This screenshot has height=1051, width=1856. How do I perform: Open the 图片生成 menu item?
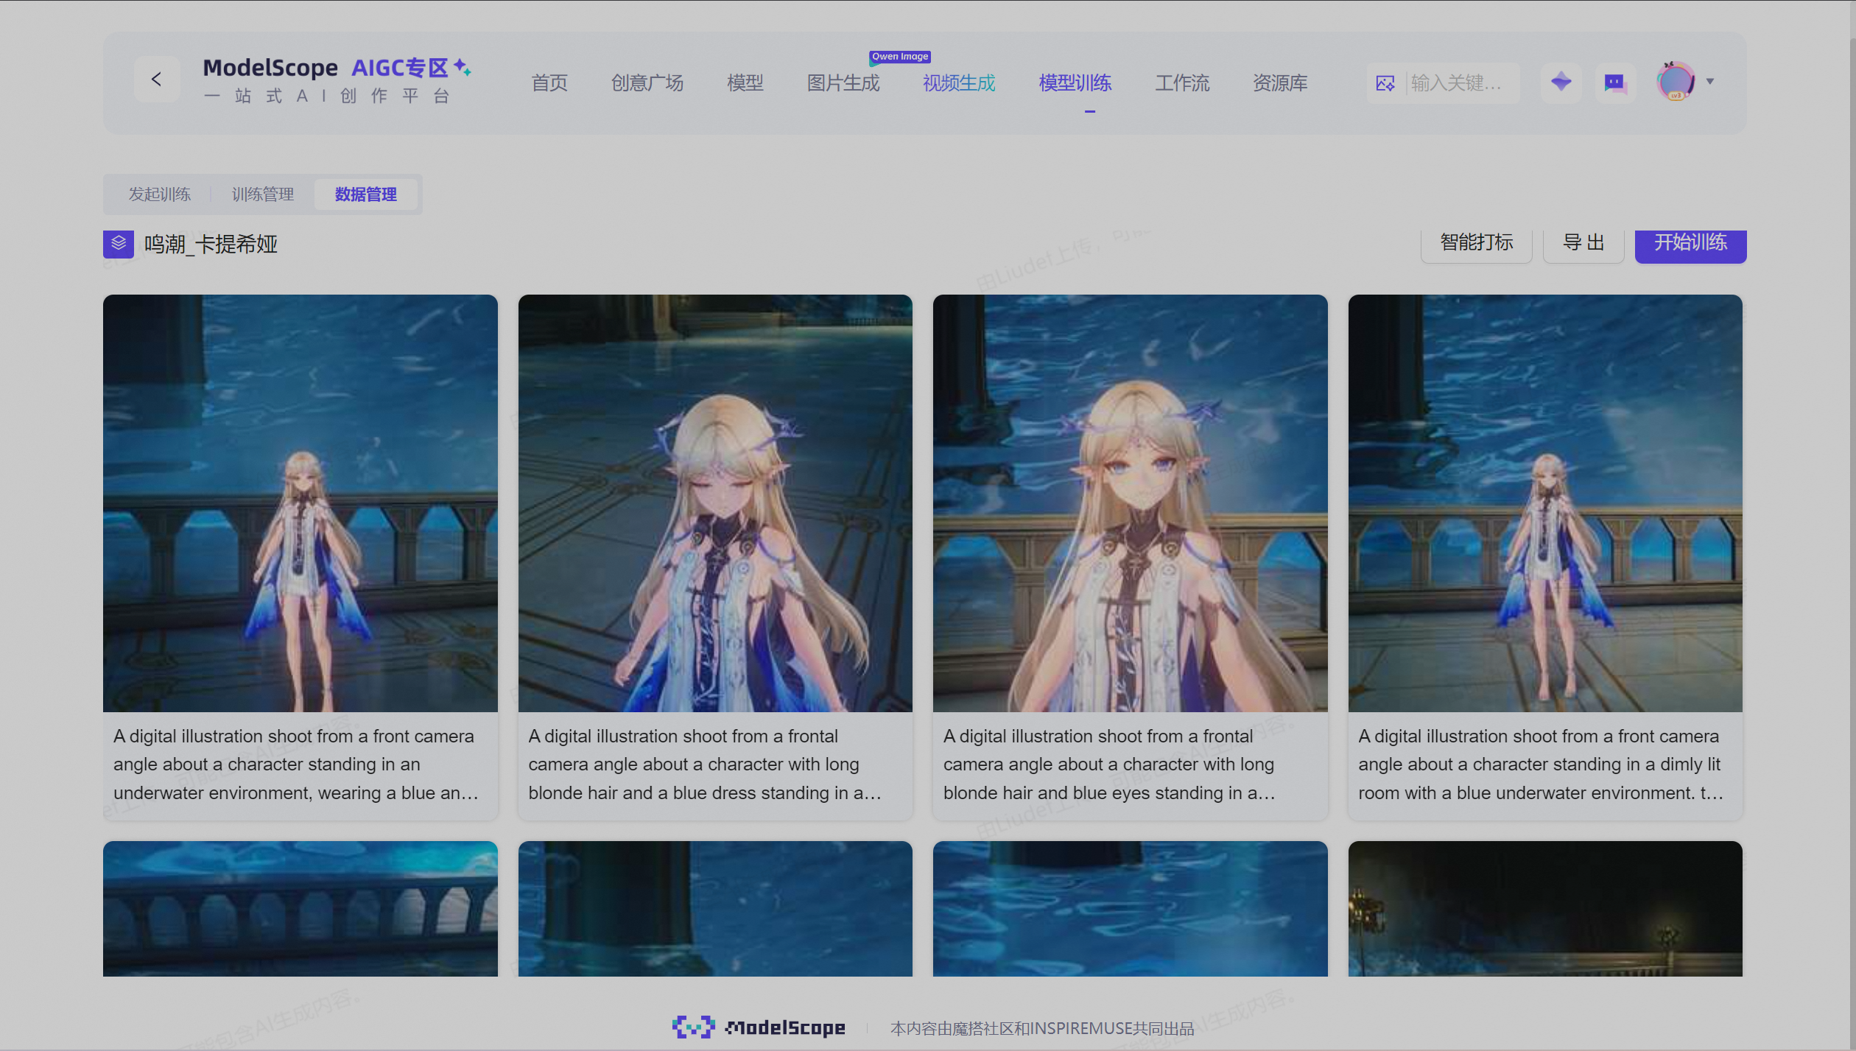pyautogui.click(x=843, y=83)
